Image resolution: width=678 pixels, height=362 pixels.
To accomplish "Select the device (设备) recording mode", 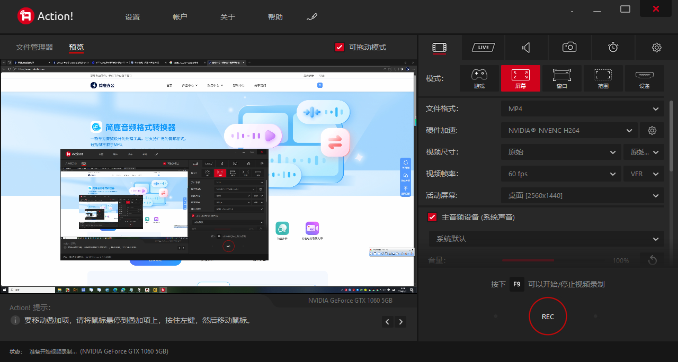I will tap(644, 78).
